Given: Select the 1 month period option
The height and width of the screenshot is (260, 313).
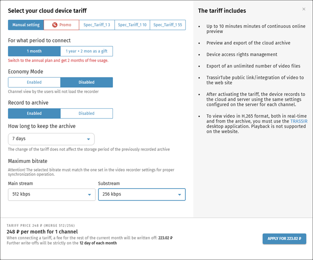Looking at the screenshot, I should tap(34, 51).
